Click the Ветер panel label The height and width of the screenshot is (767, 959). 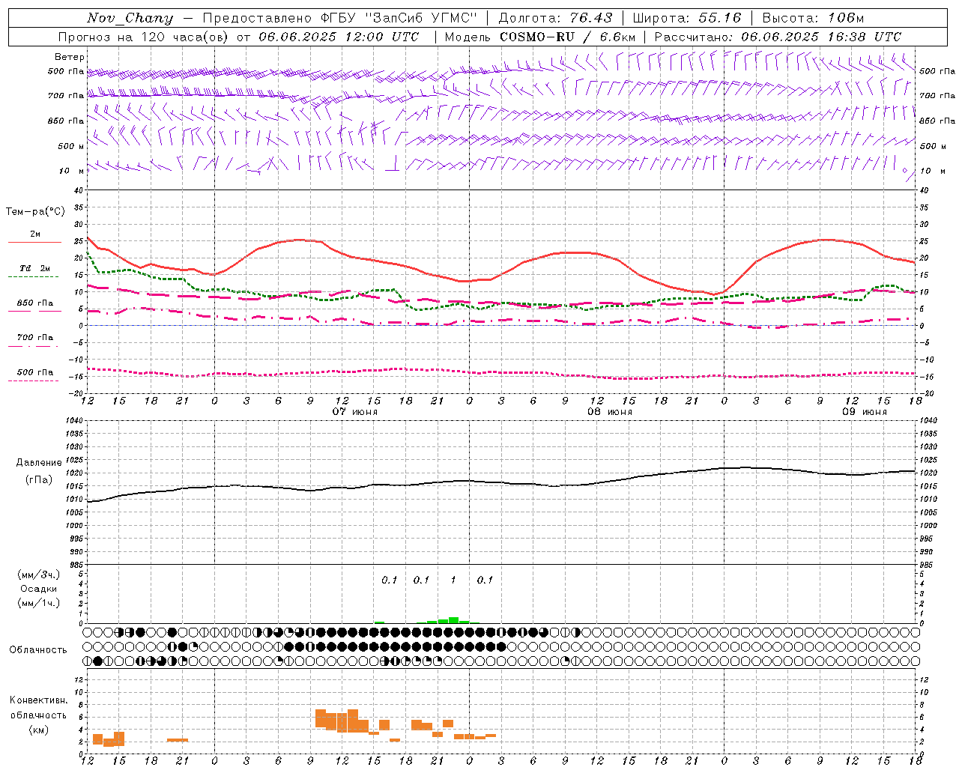(70, 57)
